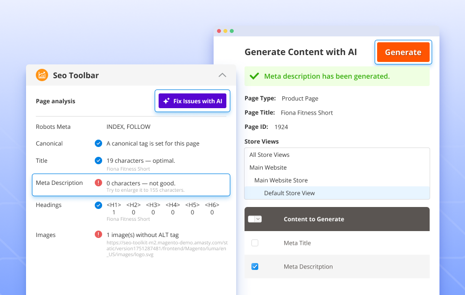Viewport: 465px width, 295px height.
Task: Click the green checkmark in the success banner
Action: click(254, 76)
